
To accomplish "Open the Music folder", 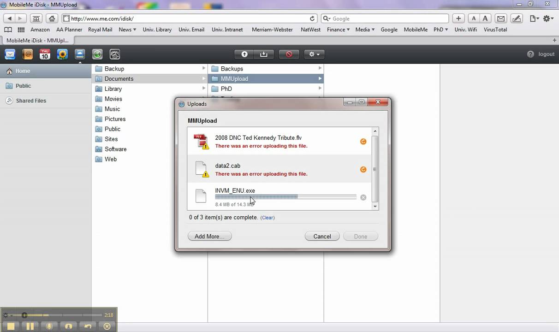I will [149, 109].
